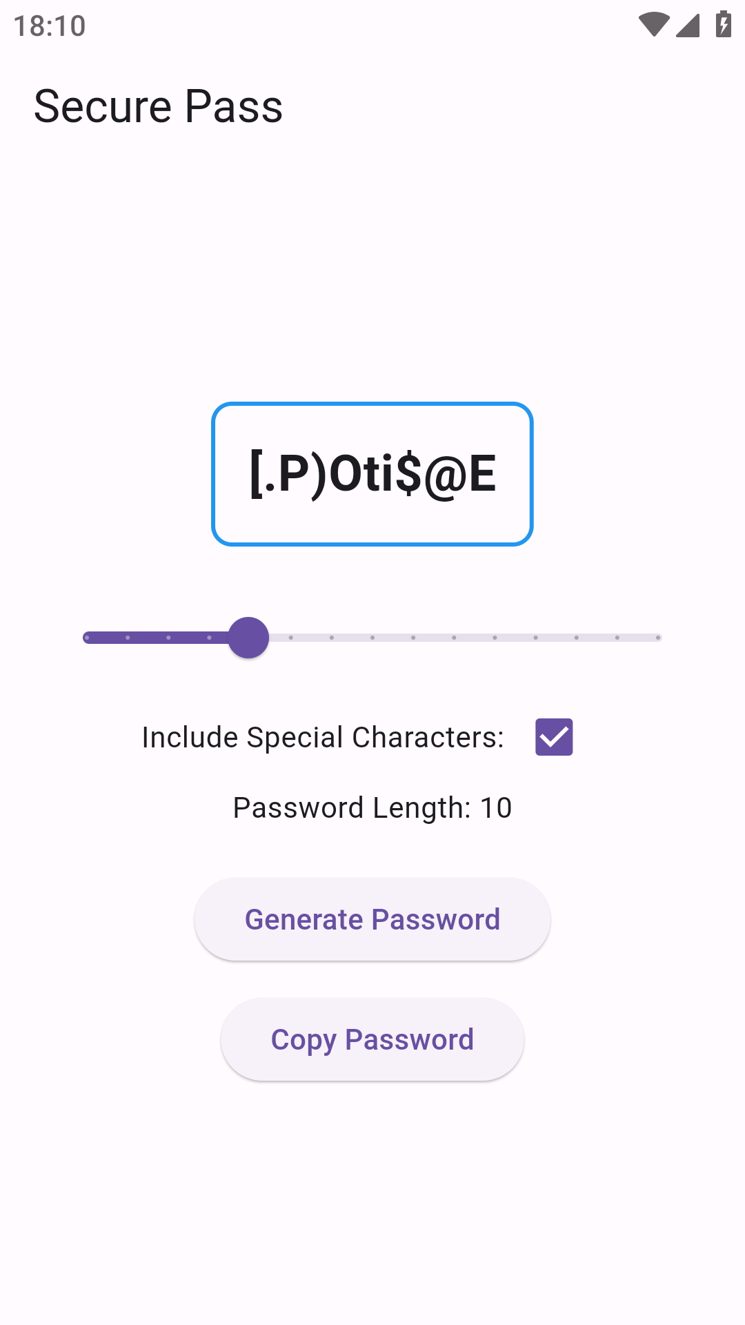Click the slider tick just left of the thumb
The height and width of the screenshot is (1325, 745).
coord(209,638)
